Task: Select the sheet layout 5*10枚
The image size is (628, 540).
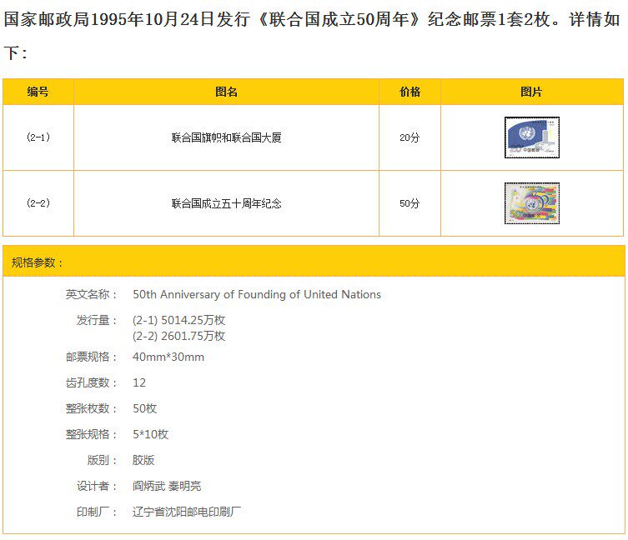Action: pos(150,434)
